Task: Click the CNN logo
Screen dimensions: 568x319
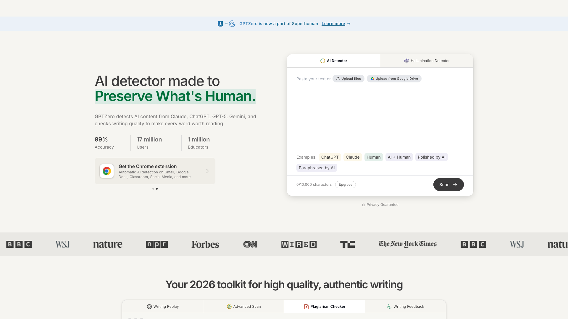Action: point(250,244)
